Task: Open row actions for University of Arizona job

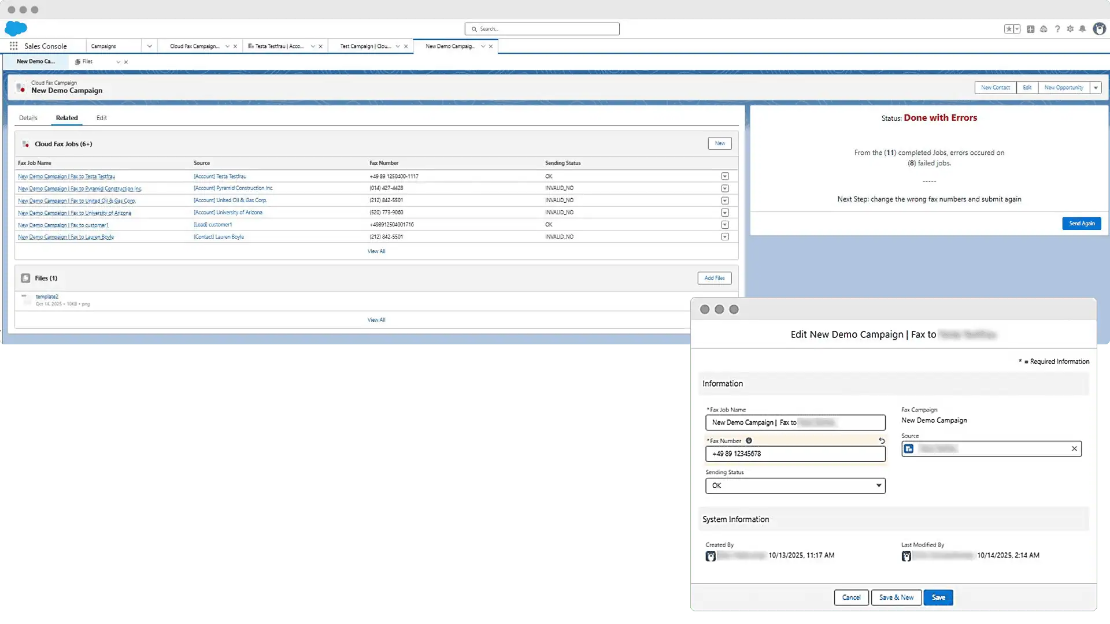Action: [x=725, y=213]
